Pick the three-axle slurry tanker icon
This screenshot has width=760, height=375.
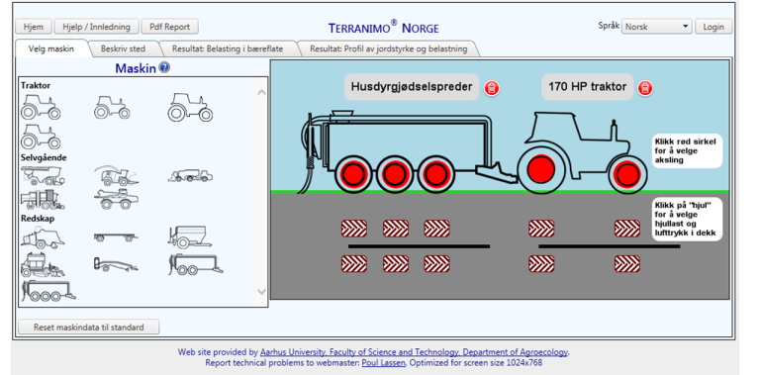pyautogui.click(x=47, y=291)
